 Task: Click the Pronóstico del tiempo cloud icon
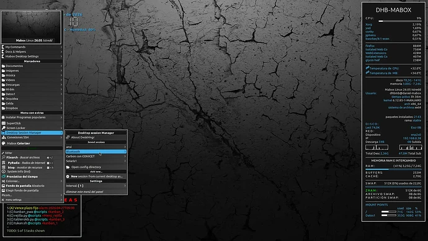[x=4, y=176]
